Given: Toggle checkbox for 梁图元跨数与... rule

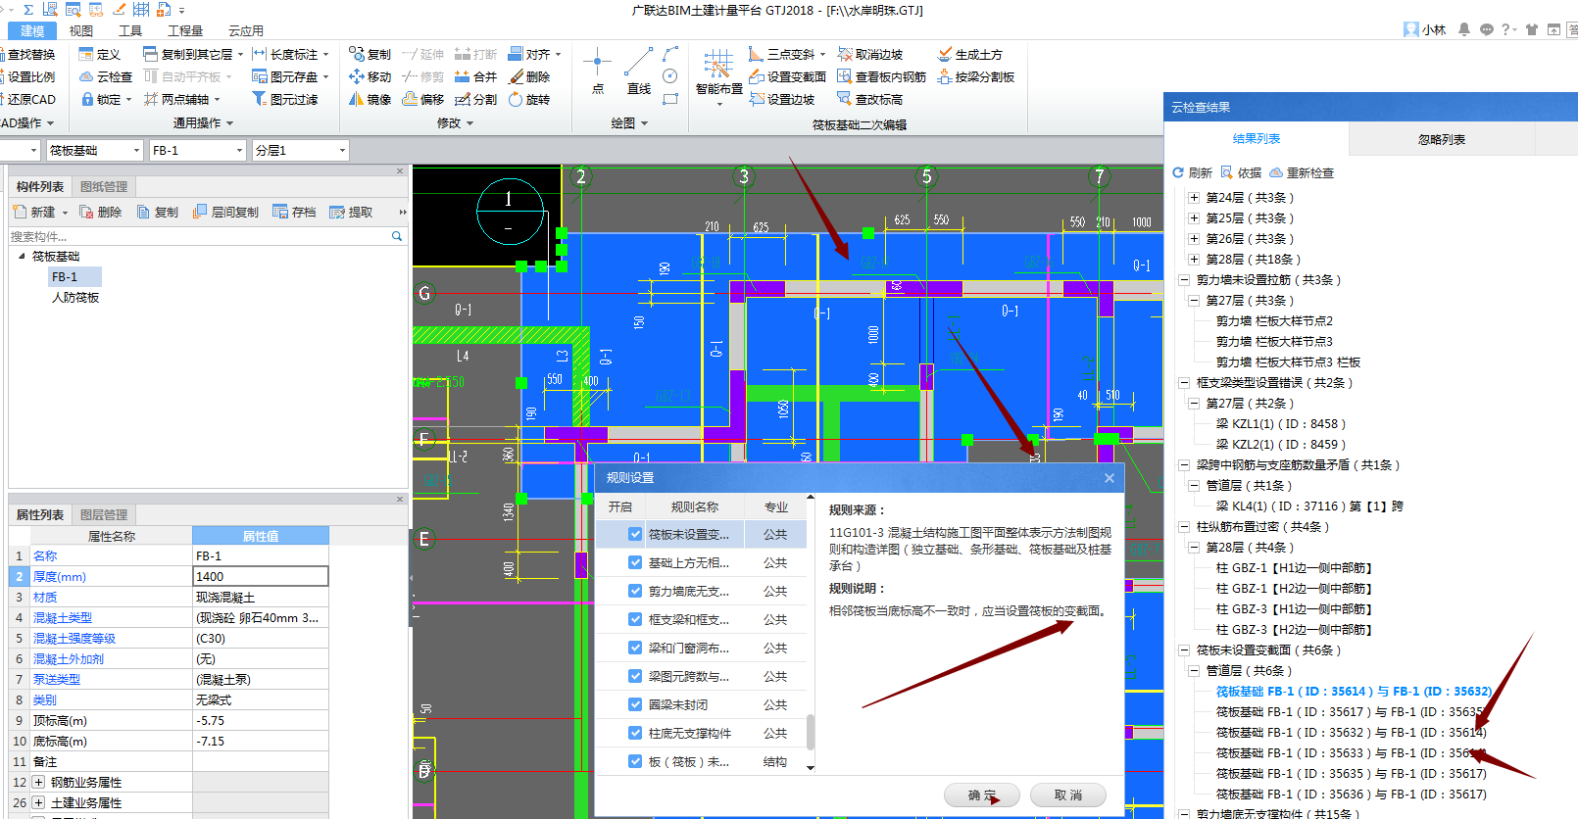Looking at the screenshot, I should (x=635, y=676).
